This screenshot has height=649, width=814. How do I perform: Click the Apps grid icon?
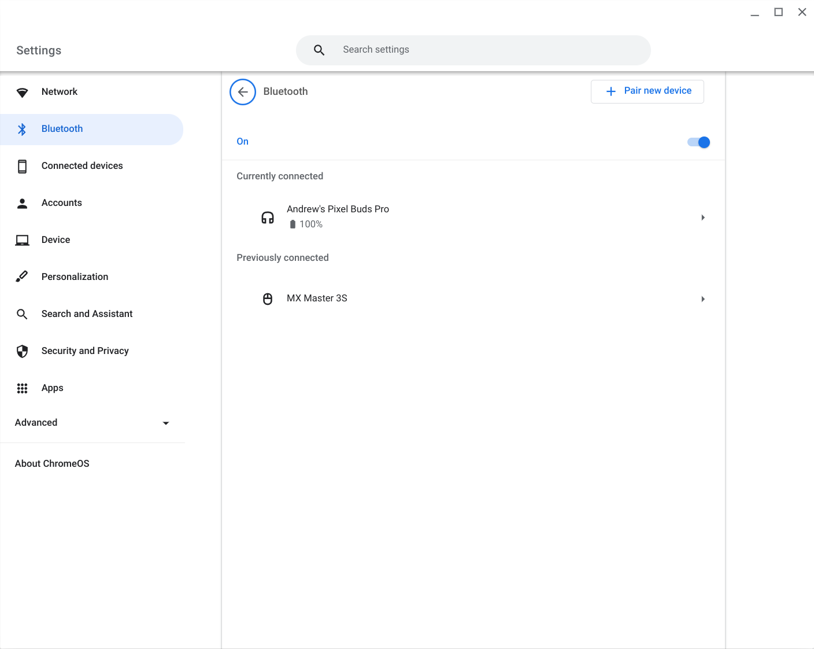point(22,388)
